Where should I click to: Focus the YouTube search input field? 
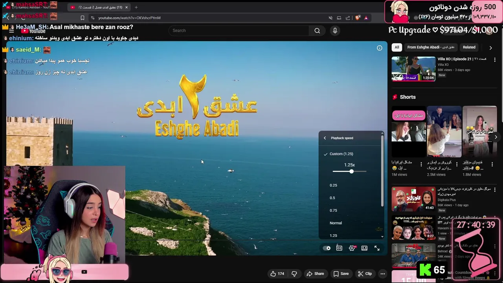click(x=239, y=31)
